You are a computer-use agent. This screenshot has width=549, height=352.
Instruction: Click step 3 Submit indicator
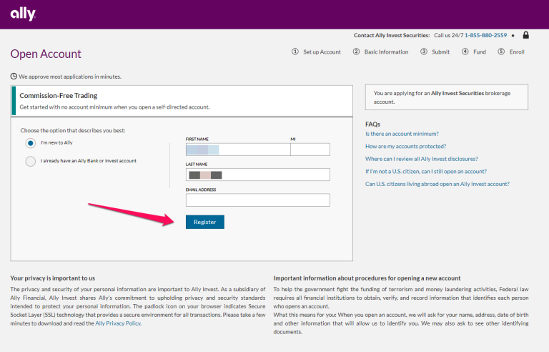[x=435, y=52]
